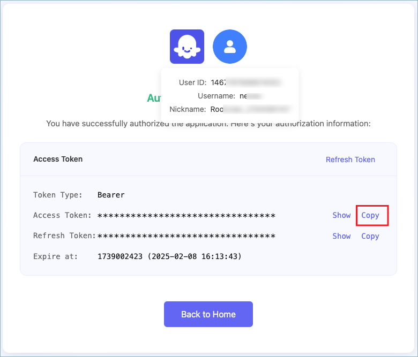418x357 pixels.
Task: Show the hidden Access Token value
Action: [x=341, y=215]
